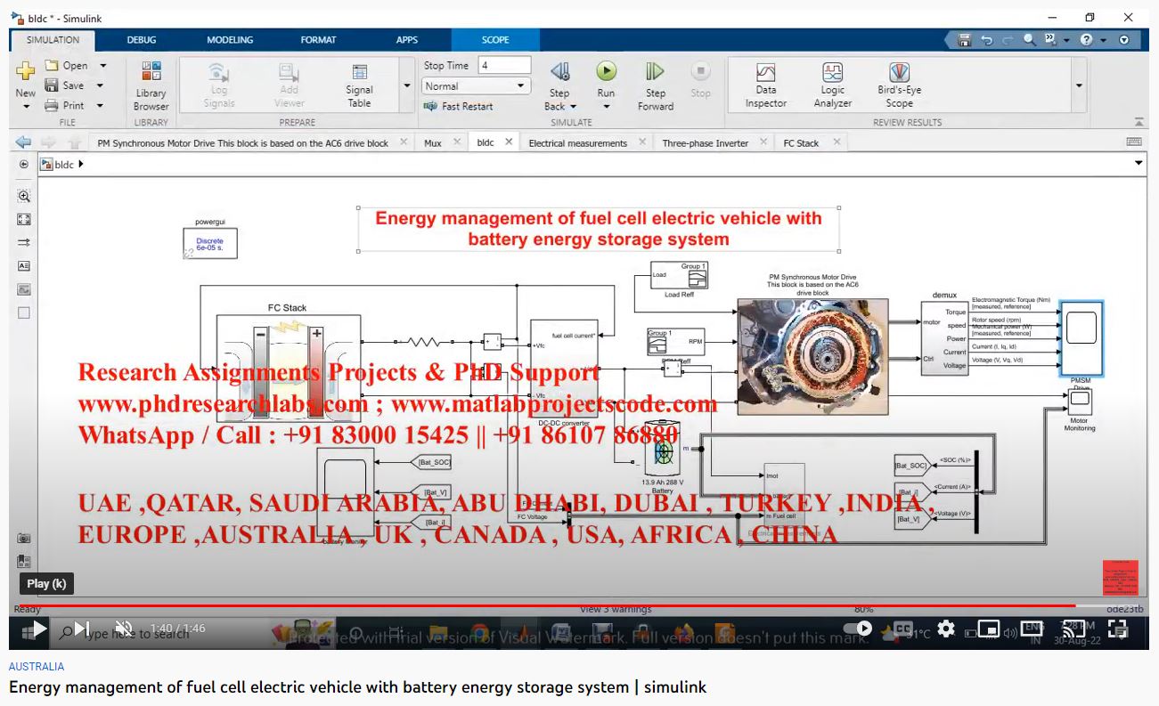The image size is (1159, 706).
Task: Expand the Run button dropdown arrow
Action: pyautogui.click(x=606, y=107)
